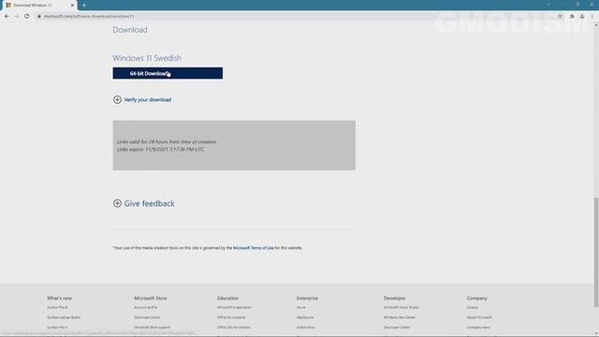Click the Enterprise footer heading
This screenshot has height=337, width=599.
pos(308,298)
